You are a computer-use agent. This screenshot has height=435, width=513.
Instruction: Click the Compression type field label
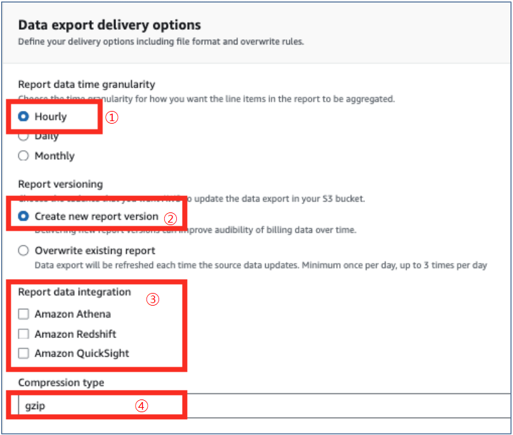click(x=61, y=383)
